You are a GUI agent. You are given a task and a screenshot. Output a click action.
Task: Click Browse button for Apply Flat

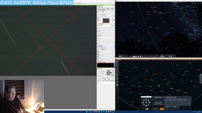(103, 50)
